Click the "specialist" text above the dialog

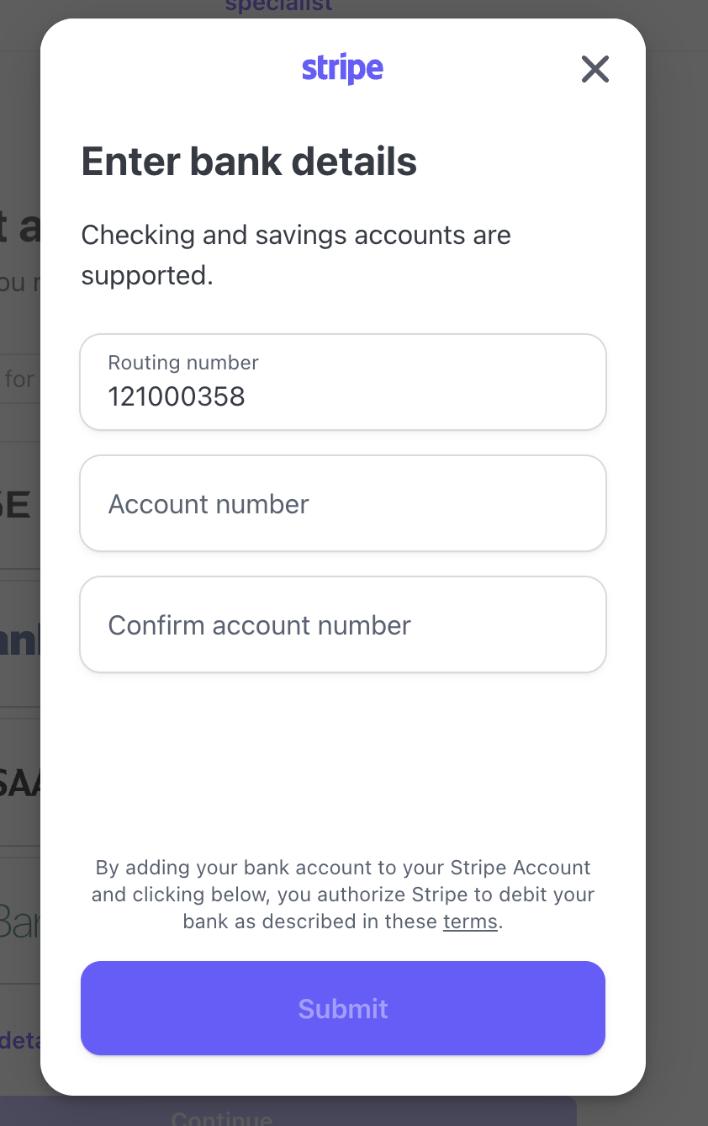click(x=278, y=7)
